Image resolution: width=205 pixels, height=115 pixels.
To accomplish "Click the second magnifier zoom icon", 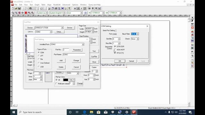I will tap(16, 13).
